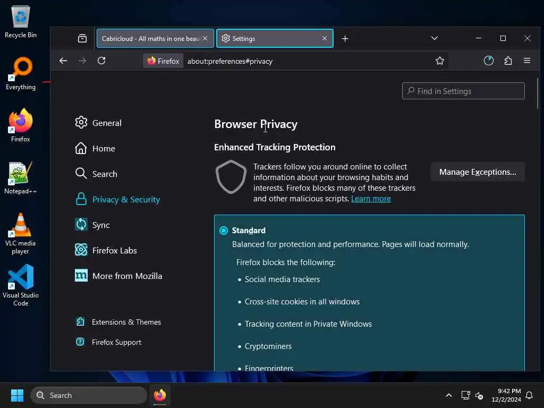Open Extensions & Themes link
This screenshot has width=544, height=408.
(118, 322)
